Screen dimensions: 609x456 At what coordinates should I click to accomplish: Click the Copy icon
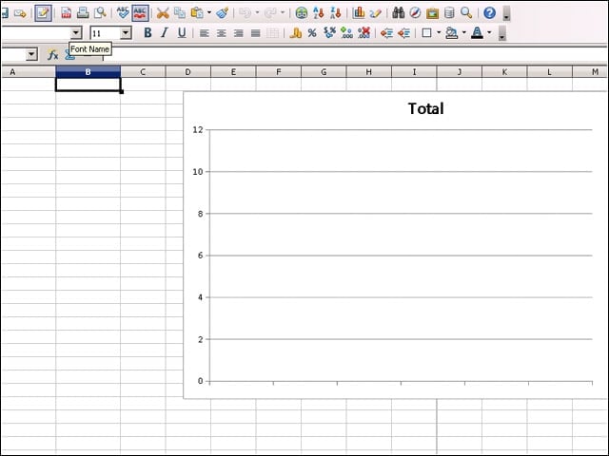click(180, 13)
